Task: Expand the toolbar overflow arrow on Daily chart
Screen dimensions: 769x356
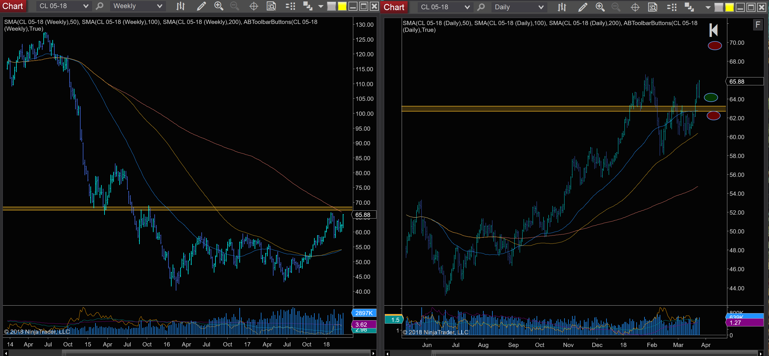Action: tap(708, 7)
